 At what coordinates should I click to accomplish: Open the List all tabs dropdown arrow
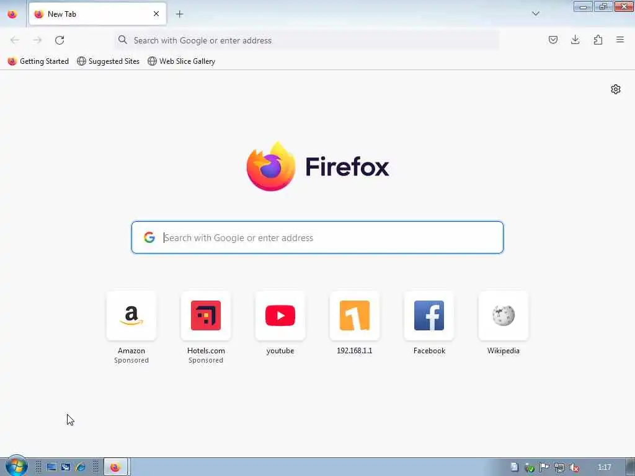point(535,14)
